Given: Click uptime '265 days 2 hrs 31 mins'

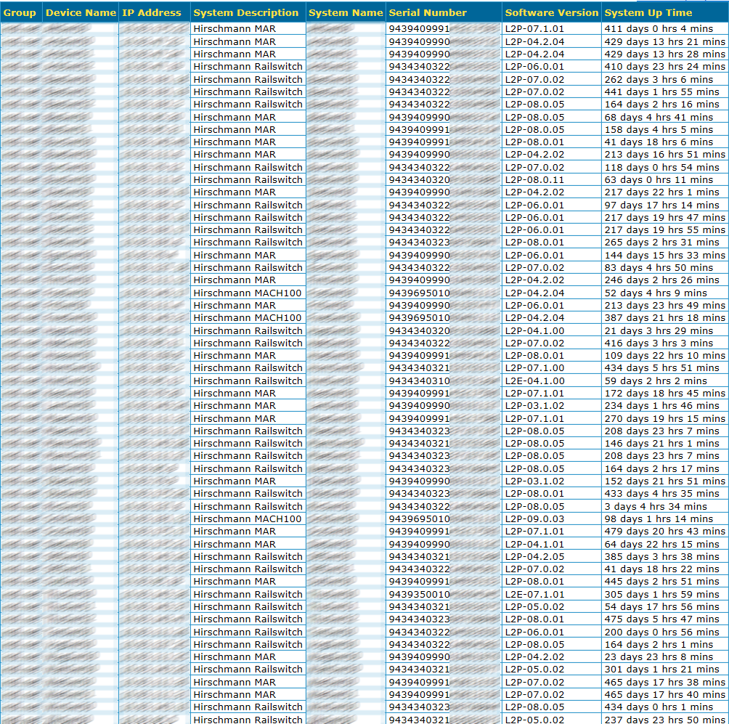Looking at the screenshot, I should pyautogui.click(x=661, y=243).
